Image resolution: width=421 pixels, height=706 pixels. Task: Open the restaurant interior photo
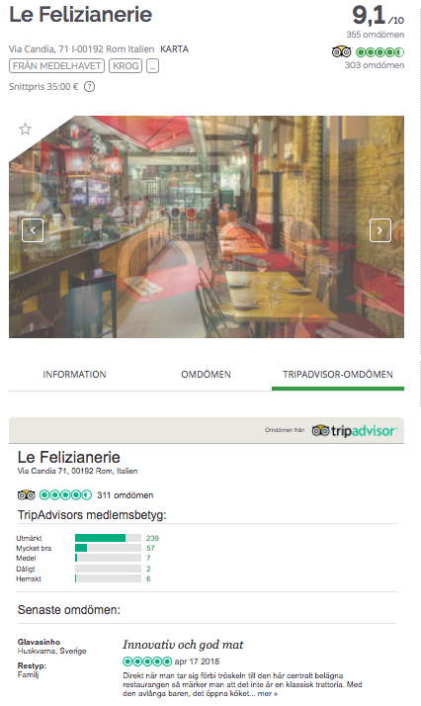207,227
